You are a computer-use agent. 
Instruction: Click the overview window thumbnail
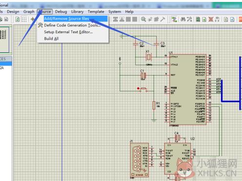4,39
